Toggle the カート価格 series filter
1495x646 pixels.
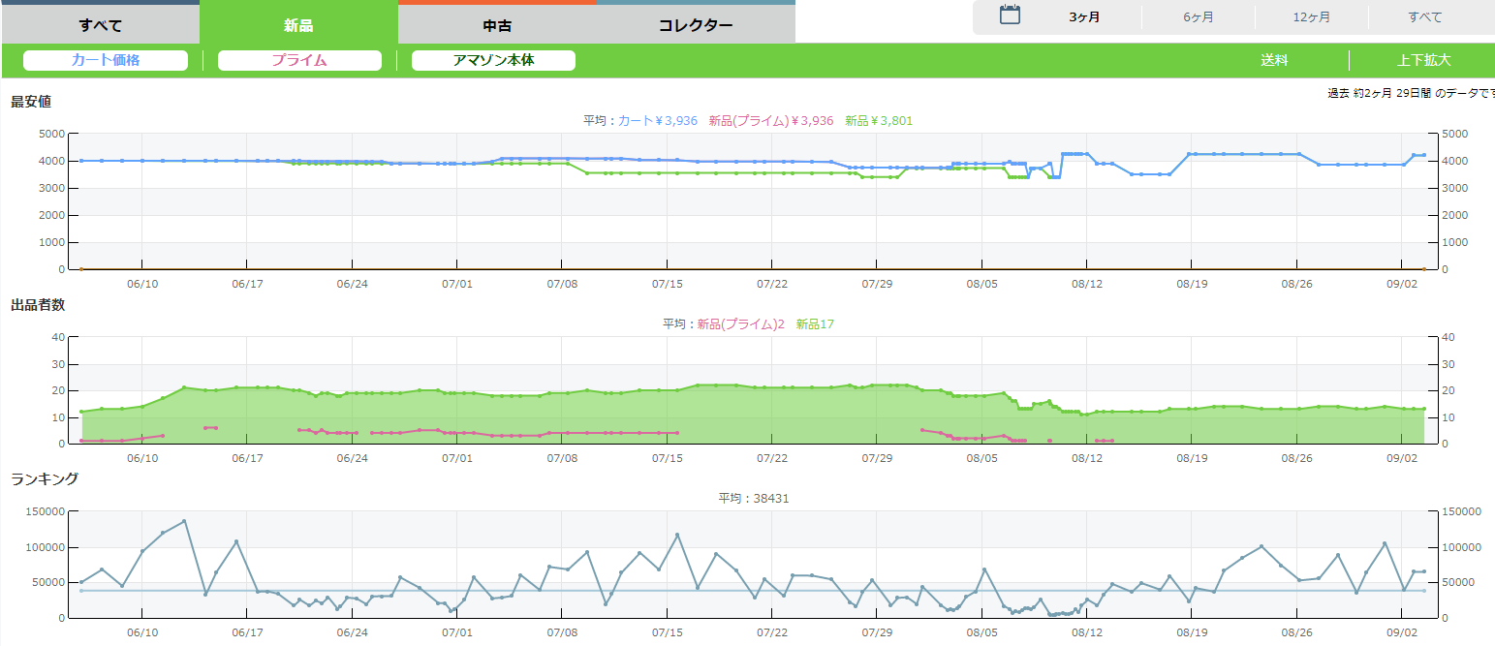[106, 60]
